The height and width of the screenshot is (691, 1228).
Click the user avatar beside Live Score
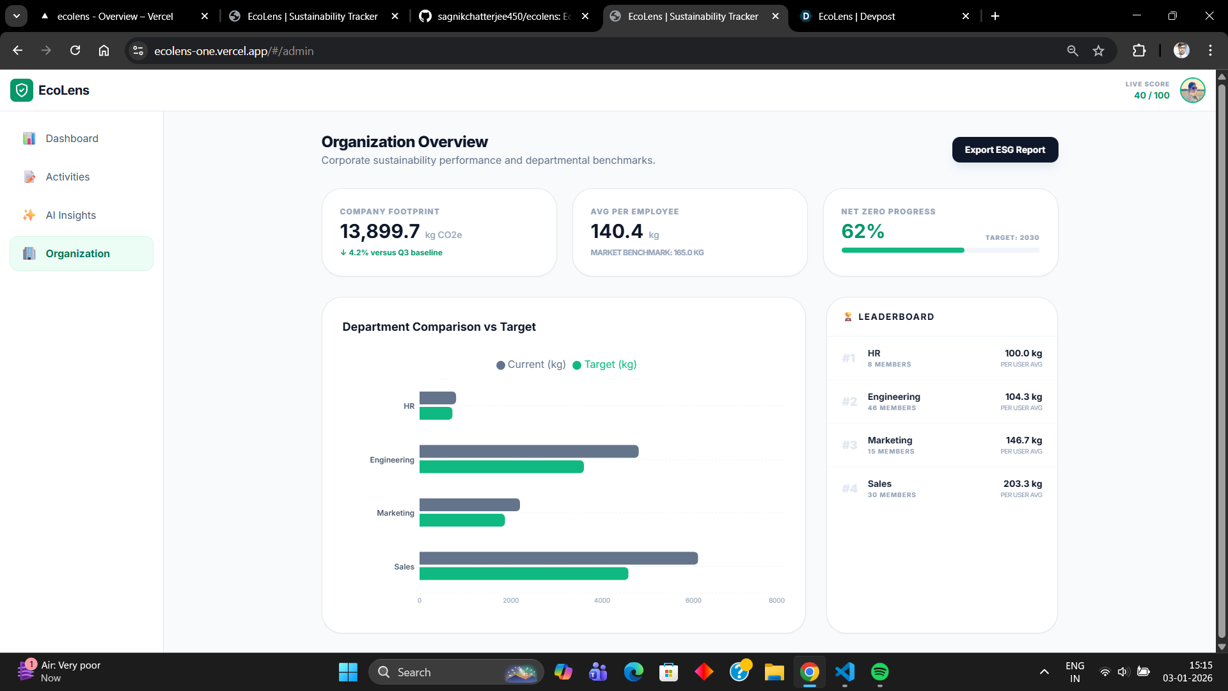(x=1192, y=90)
